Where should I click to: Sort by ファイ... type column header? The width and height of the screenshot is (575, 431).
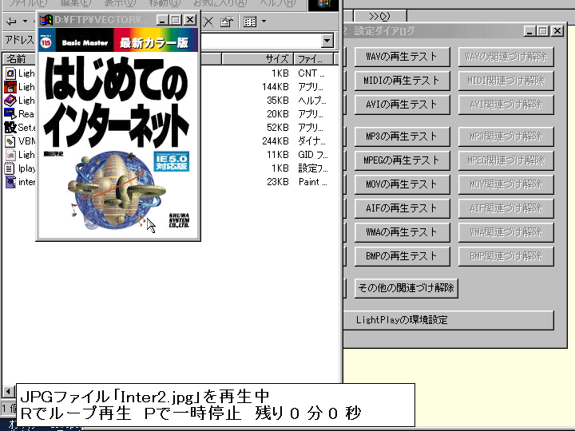pyautogui.click(x=314, y=58)
